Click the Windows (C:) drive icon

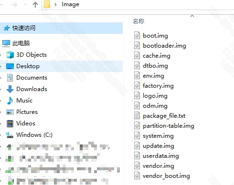point(10,135)
